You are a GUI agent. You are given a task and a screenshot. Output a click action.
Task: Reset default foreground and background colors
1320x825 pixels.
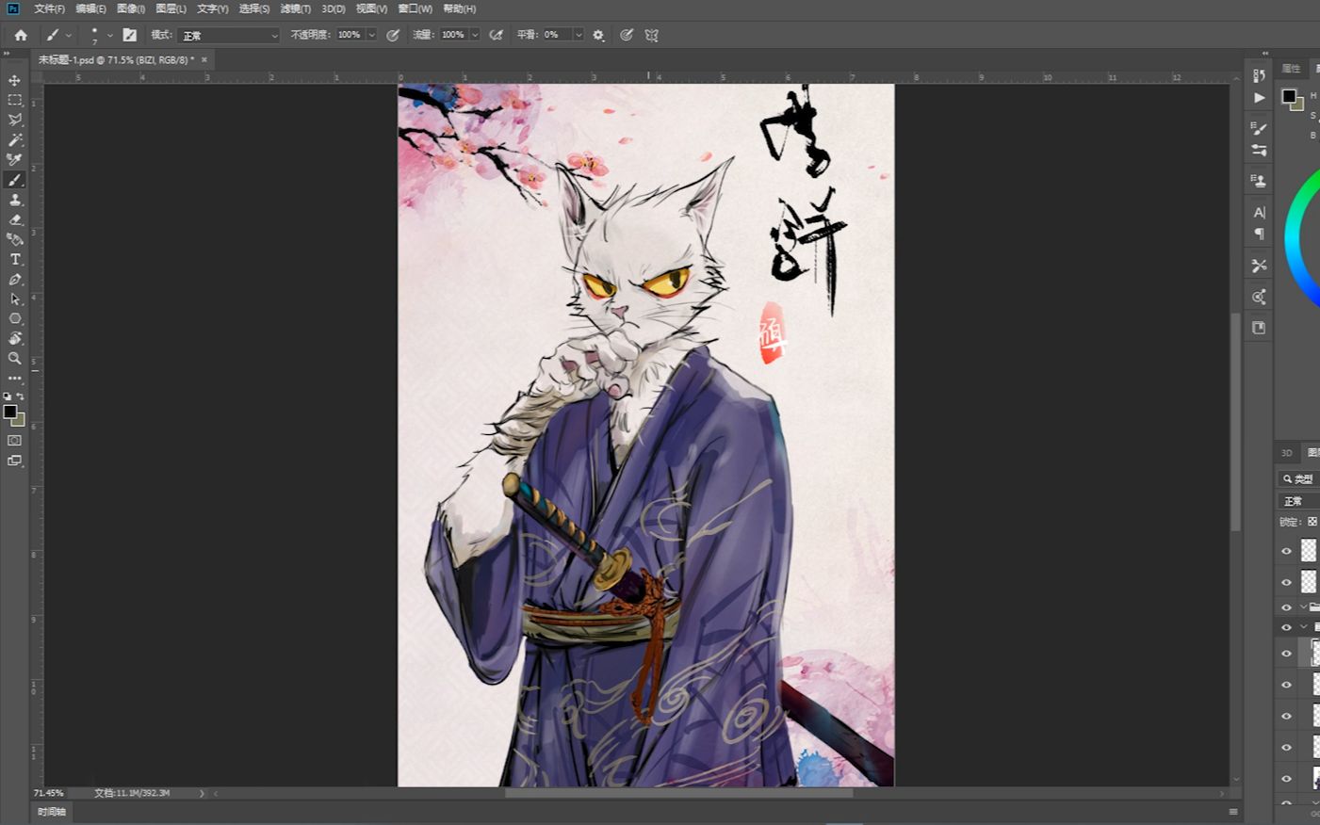click(8, 396)
